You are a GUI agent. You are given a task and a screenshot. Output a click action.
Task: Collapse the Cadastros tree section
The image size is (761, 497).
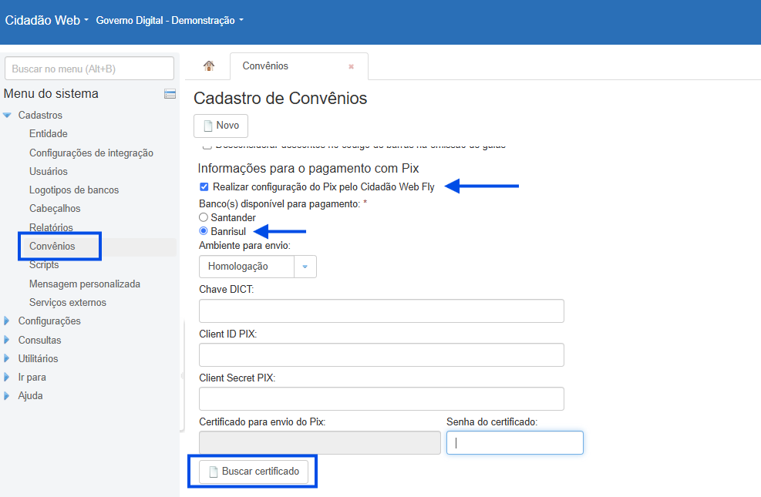tap(7, 116)
